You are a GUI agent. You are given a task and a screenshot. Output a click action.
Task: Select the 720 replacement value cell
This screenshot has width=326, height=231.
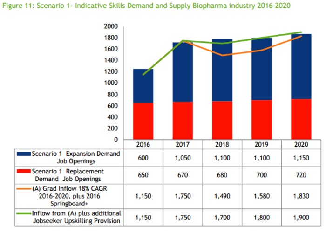coord(301,175)
